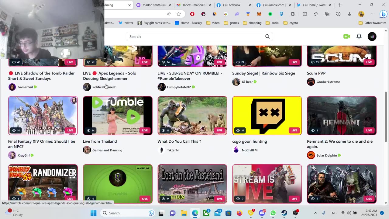Open Firefox from the taskbar
This screenshot has width=389, height=219.
pos(239,213)
